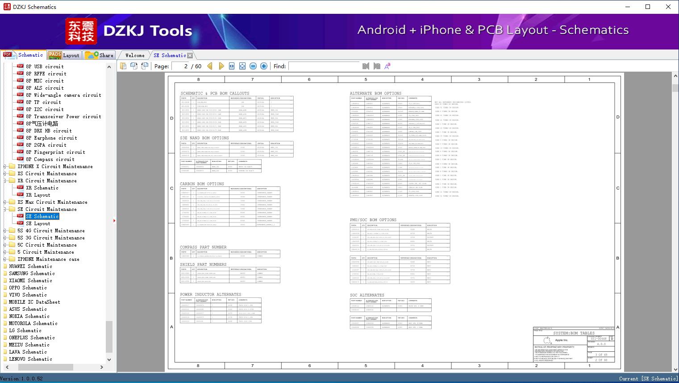Open 8P 2GPA circuit PDF
679x383 pixels.
pos(46,145)
